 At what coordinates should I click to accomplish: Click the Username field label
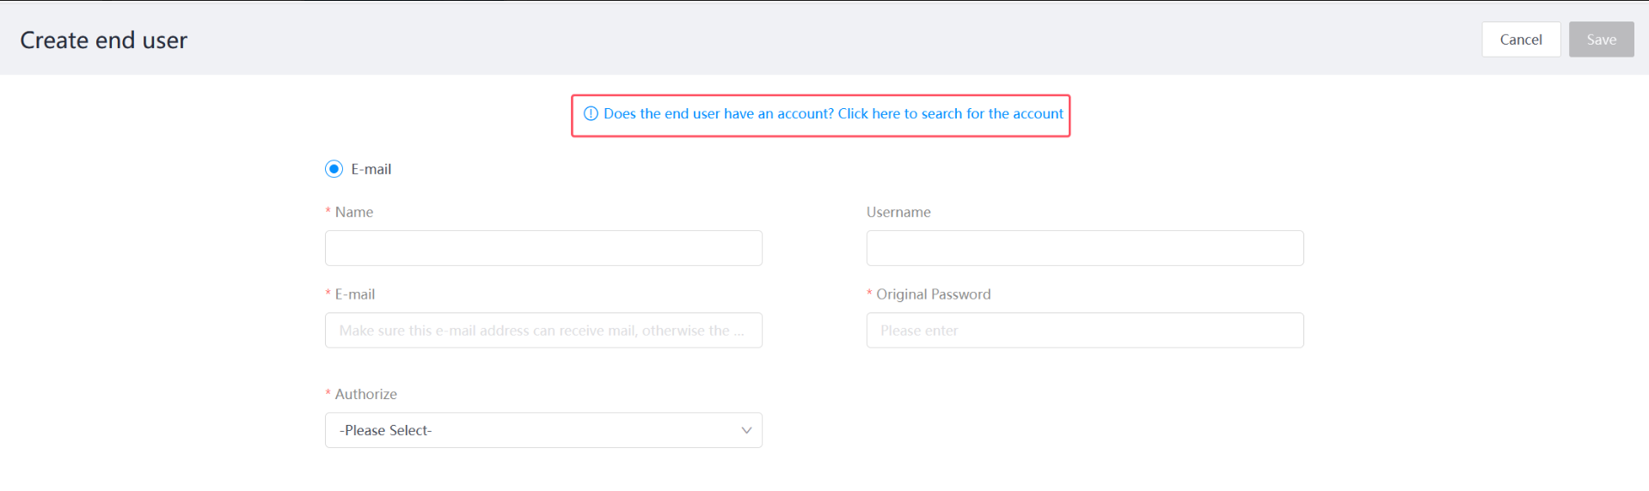pyautogui.click(x=898, y=212)
